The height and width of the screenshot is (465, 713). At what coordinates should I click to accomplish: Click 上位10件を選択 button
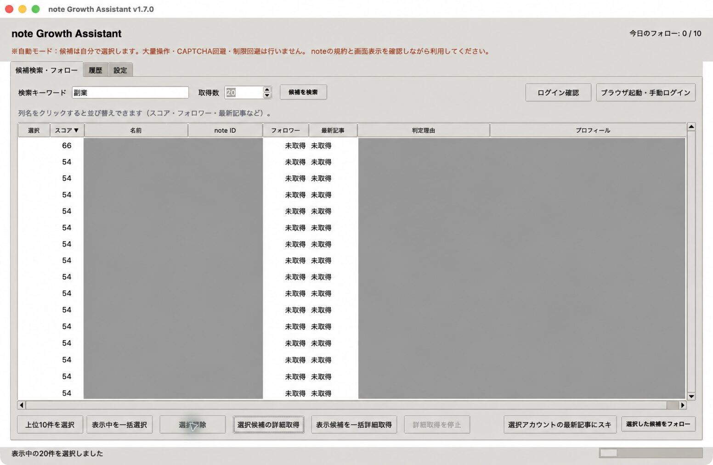click(x=50, y=425)
